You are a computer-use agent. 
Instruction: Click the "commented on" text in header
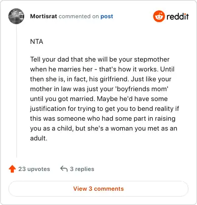coord(79,16)
